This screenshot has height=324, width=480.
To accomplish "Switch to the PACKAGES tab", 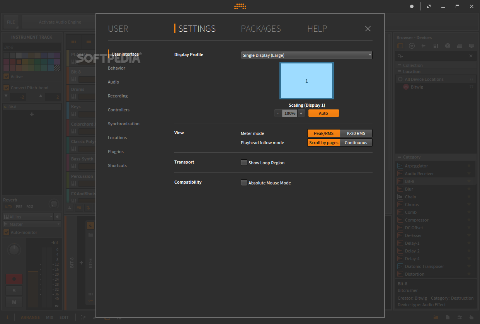I will [261, 29].
